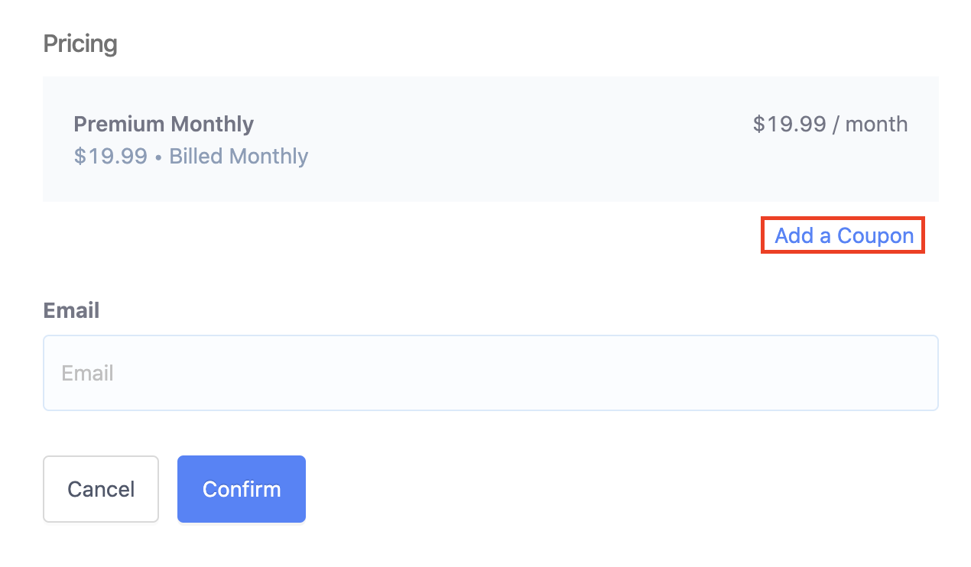Image resolution: width=971 pixels, height=567 pixels.
Task: Open the Add a Coupon link
Action: click(844, 235)
